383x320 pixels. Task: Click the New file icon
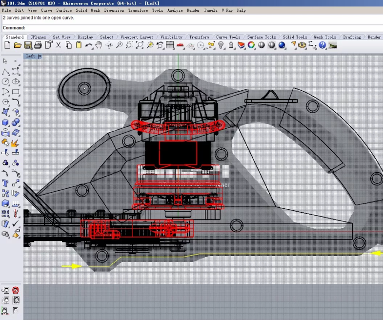coord(7,45)
